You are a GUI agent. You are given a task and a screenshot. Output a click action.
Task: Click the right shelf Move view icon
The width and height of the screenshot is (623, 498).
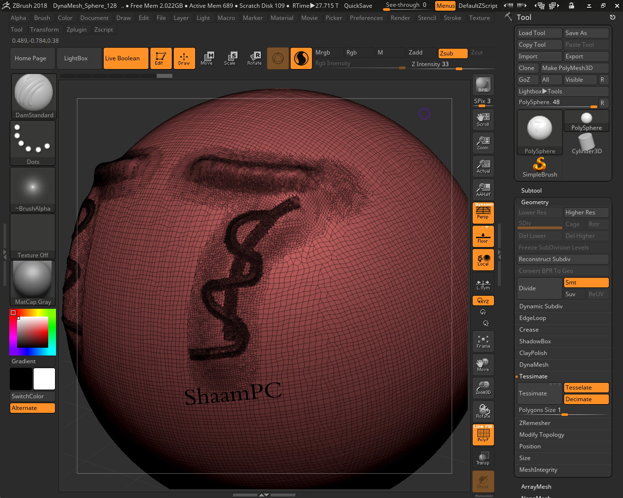[483, 365]
